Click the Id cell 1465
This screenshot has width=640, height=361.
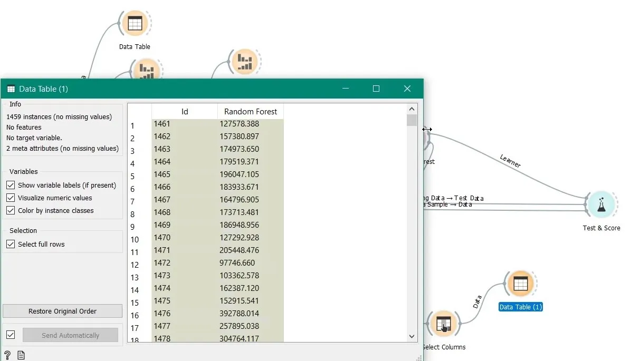coord(185,174)
